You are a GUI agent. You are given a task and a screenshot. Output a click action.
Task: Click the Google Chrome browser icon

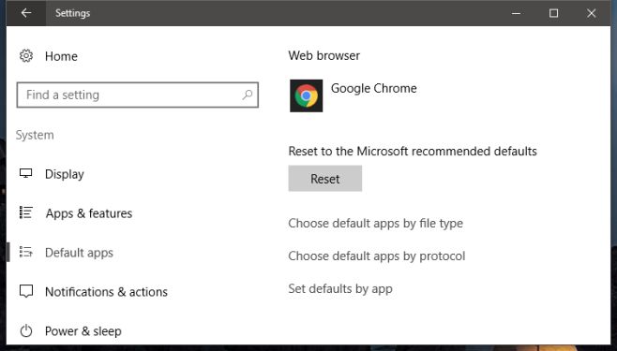click(306, 95)
